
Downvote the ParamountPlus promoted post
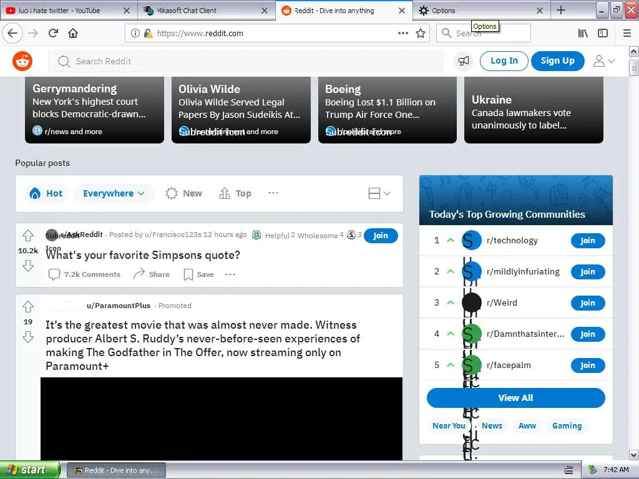click(x=28, y=337)
